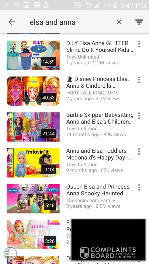Screen dimensions: 149x264
Task: Play the 3:26 Anna toddler thumbnail
Action: [x=33, y=234]
